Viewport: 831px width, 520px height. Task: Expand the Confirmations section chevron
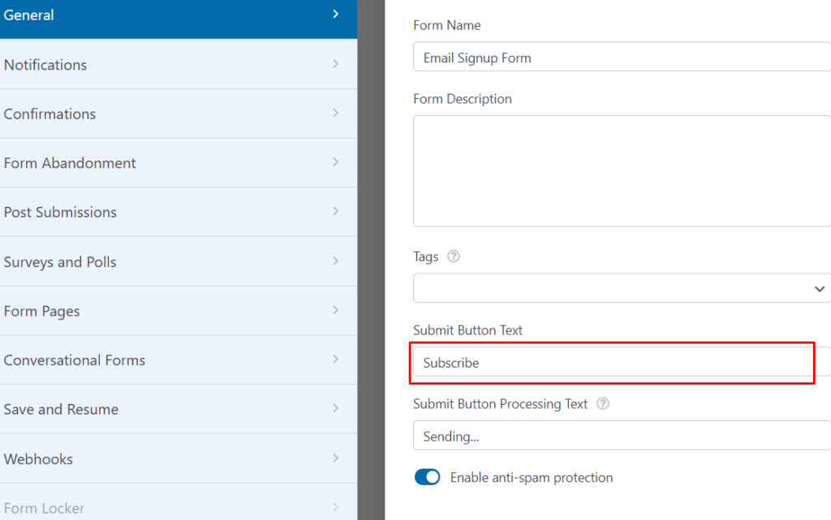(335, 114)
